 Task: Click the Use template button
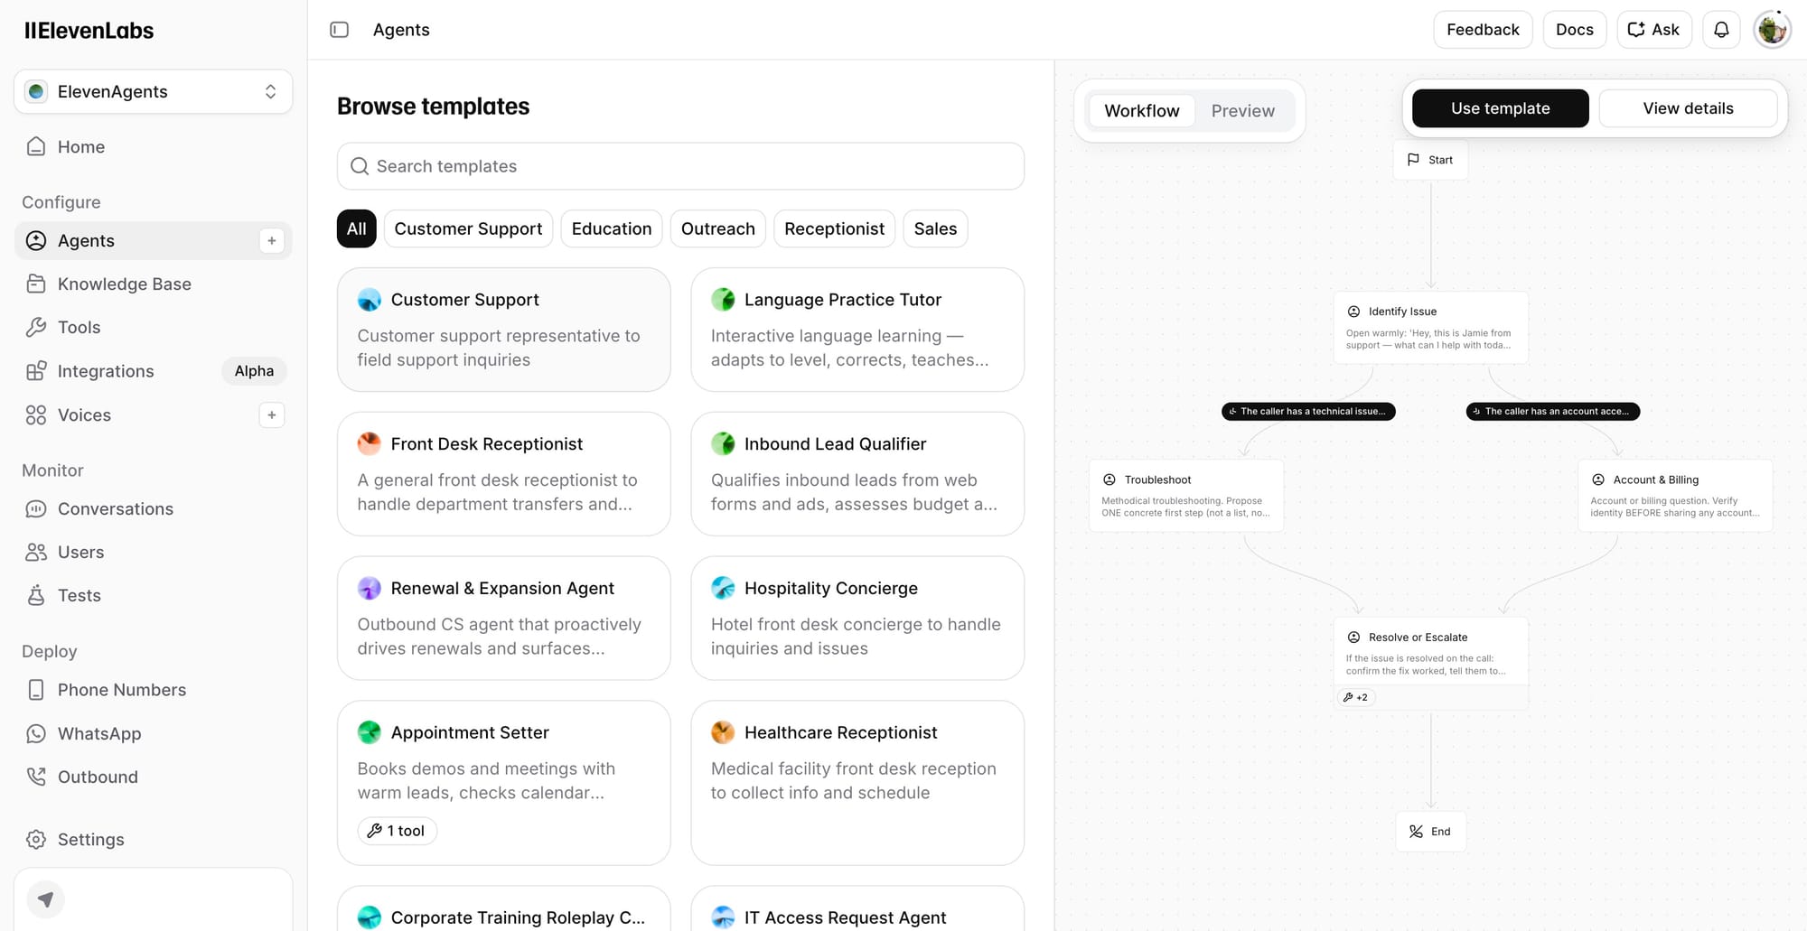(x=1499, y=107)
